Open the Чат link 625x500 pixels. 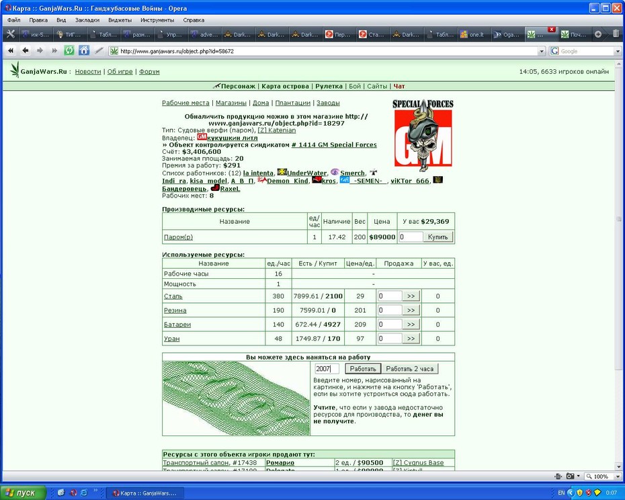[399, 86]
